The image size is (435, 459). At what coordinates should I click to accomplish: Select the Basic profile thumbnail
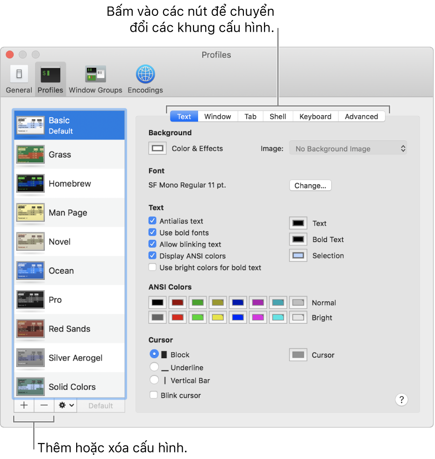[30, 125]
